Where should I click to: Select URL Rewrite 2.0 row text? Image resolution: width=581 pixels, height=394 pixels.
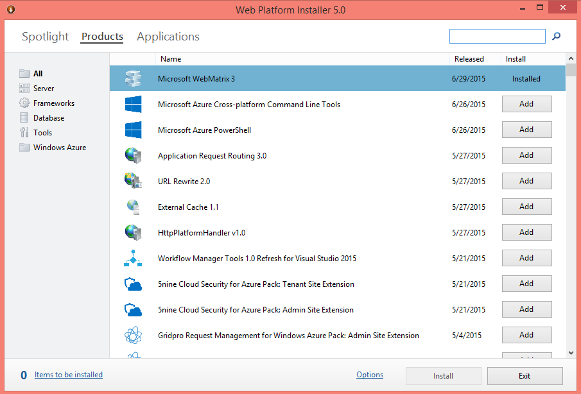(x=184, y=182)
